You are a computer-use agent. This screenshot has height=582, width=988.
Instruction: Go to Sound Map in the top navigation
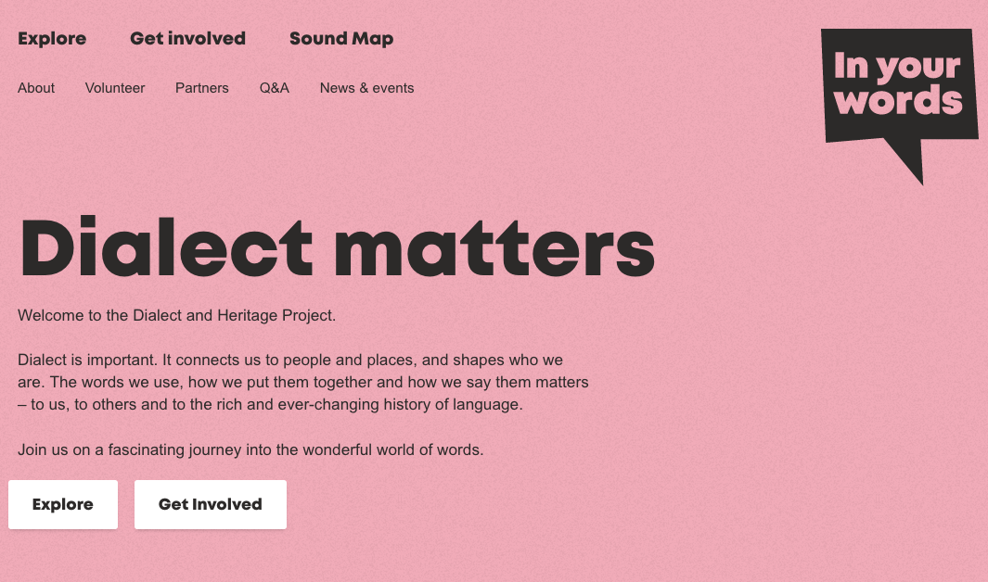341,39
